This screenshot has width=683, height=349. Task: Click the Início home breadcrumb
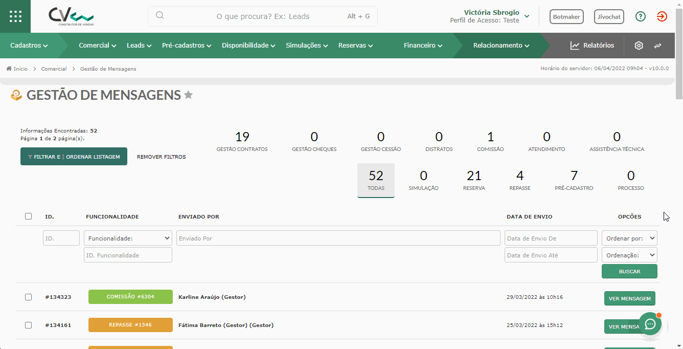(x=17, y=69)
